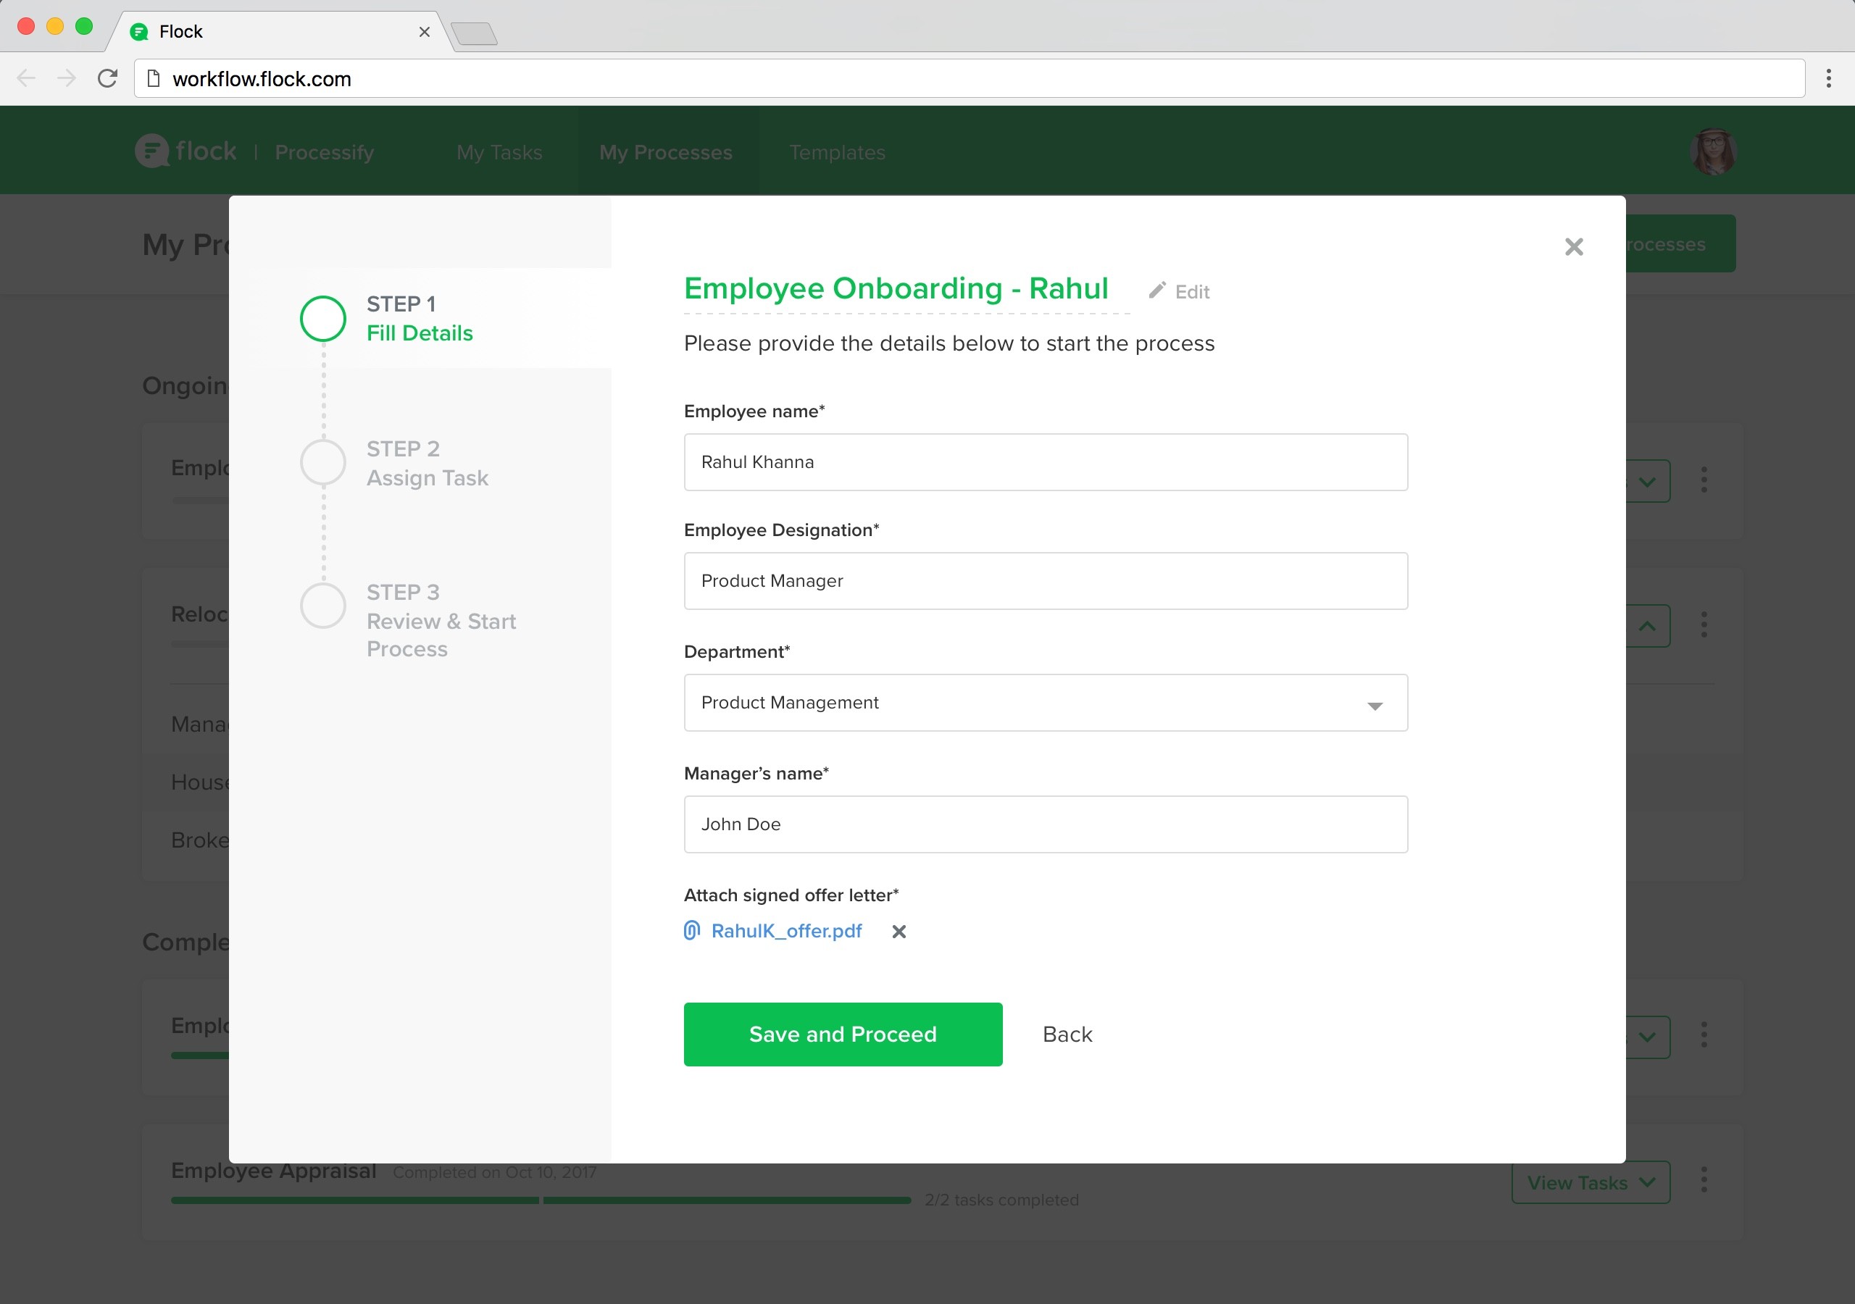Close the Employee Onboarding dialog

pos(1573,246)
